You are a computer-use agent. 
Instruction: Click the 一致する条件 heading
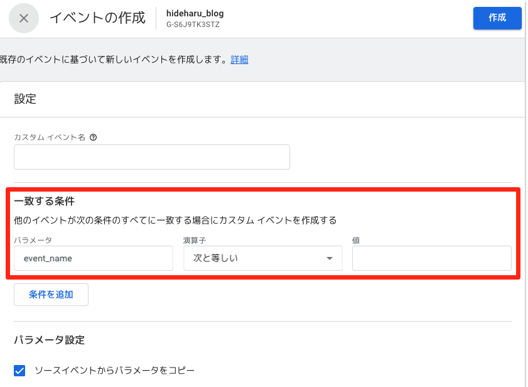tap(44, 202)
